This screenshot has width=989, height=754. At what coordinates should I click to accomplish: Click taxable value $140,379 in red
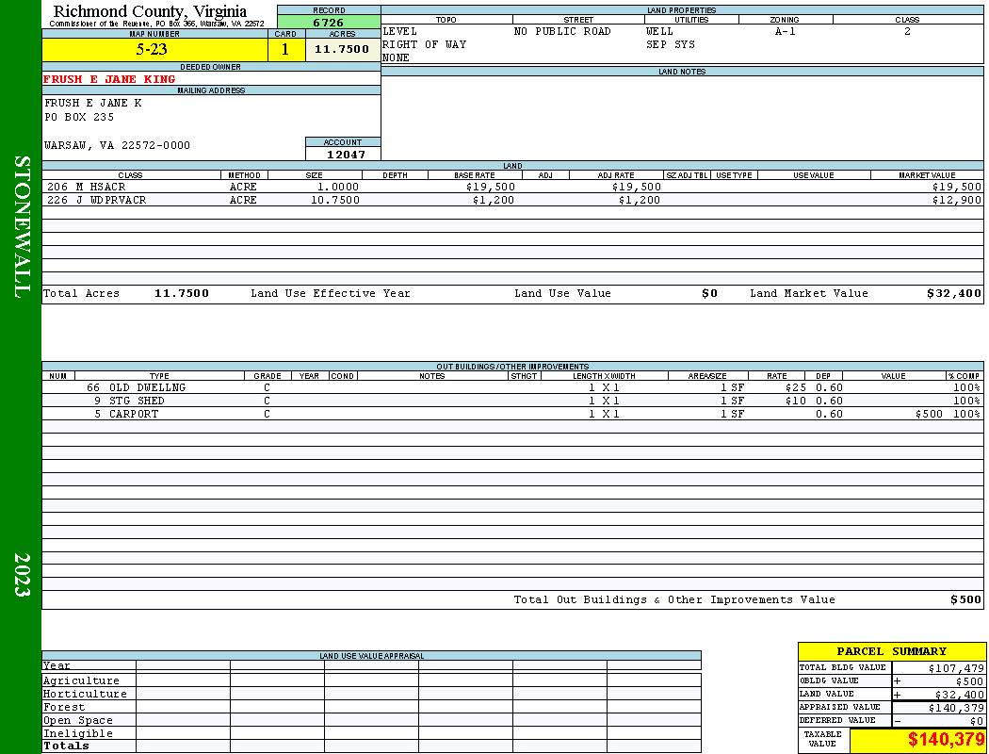click(946, 740)
